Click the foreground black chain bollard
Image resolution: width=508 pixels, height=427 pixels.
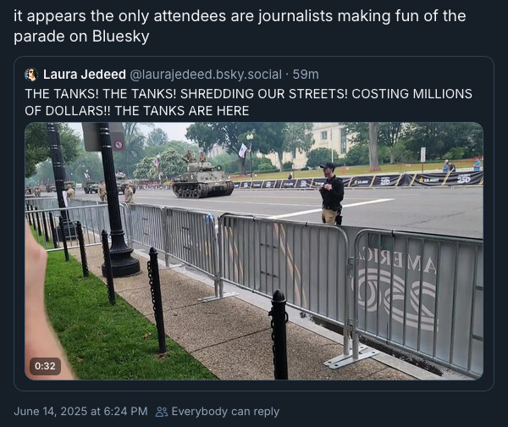pos(279,335)
